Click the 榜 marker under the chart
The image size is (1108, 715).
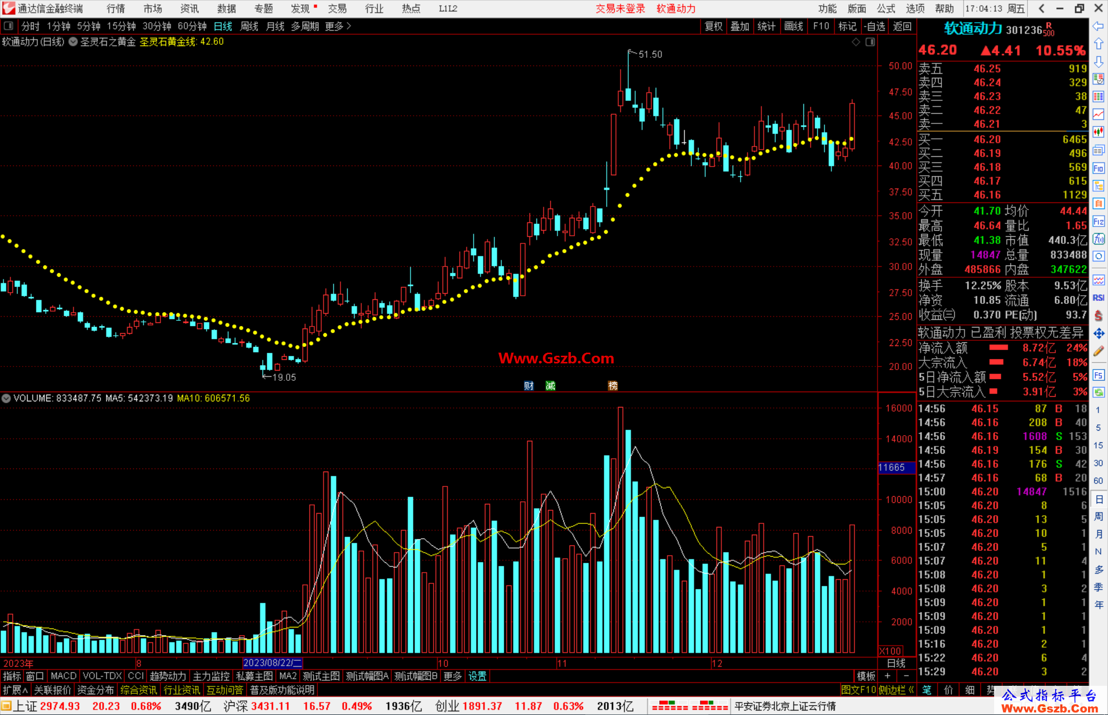(x=613, y=386)
